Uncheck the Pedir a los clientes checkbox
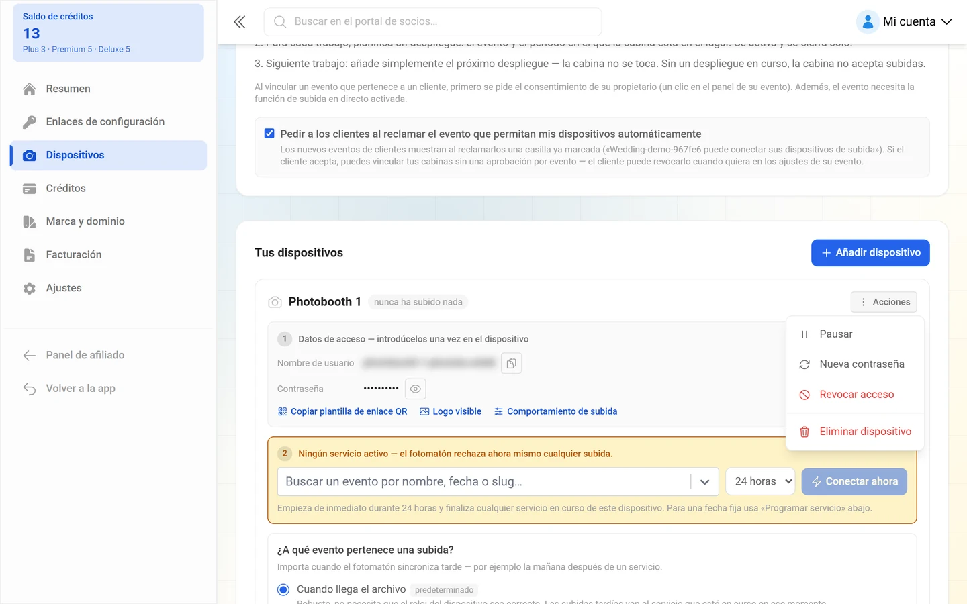This screenshot has width=967, height=604. click(x=269, y=134)
